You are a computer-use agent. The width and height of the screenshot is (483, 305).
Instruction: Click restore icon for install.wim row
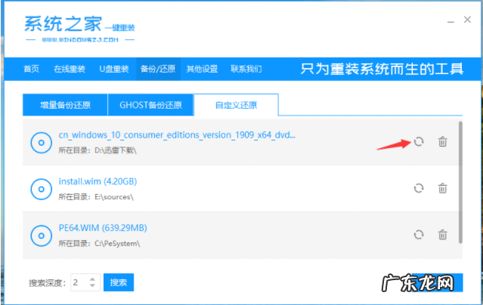pos(419,188)
